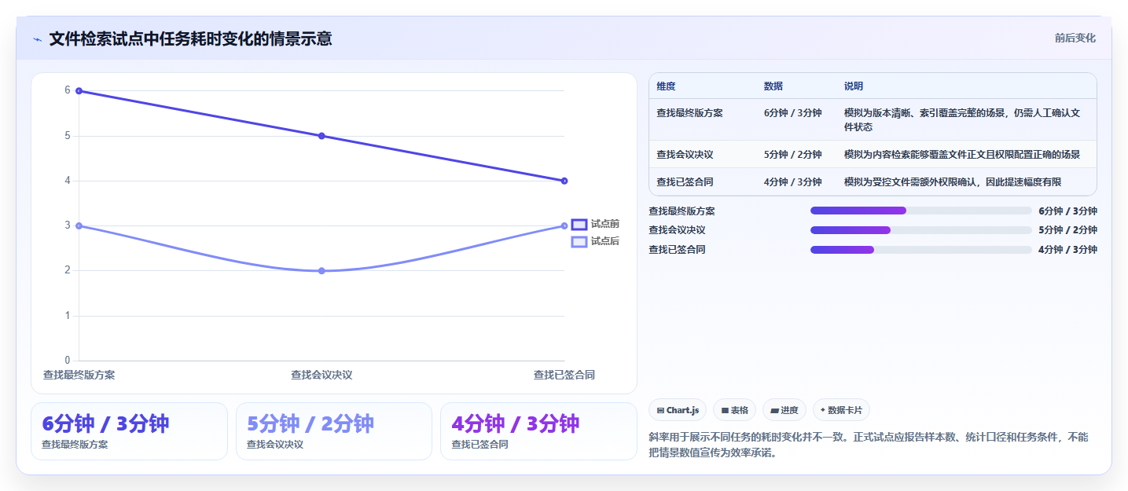This screenshot has height=491, width=1128.
Task: Click description starting 模拟为版本清晰
Action: coord(962,119)
